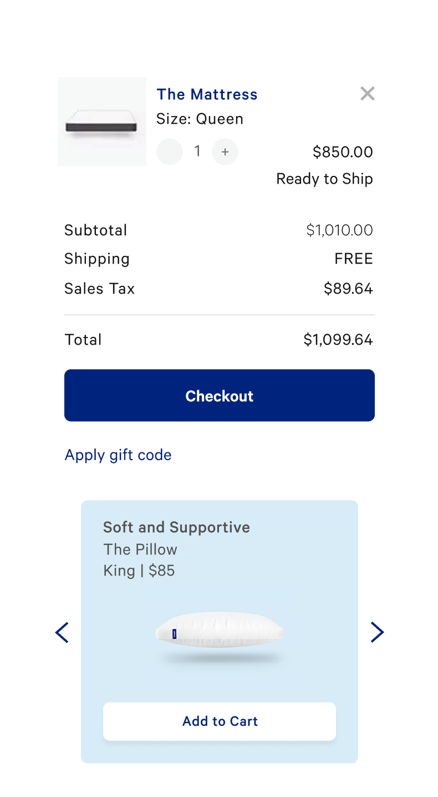Click the Soft and Supportive heading

pos(176,527)
